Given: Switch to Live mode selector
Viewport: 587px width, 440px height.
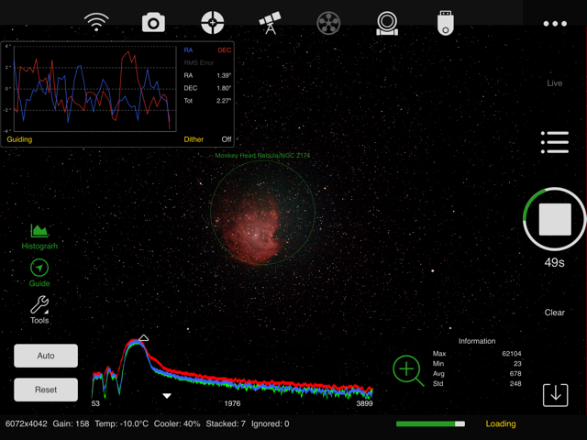Looking at the screenshot, I should pyautogui.click(x=554, y=83).
